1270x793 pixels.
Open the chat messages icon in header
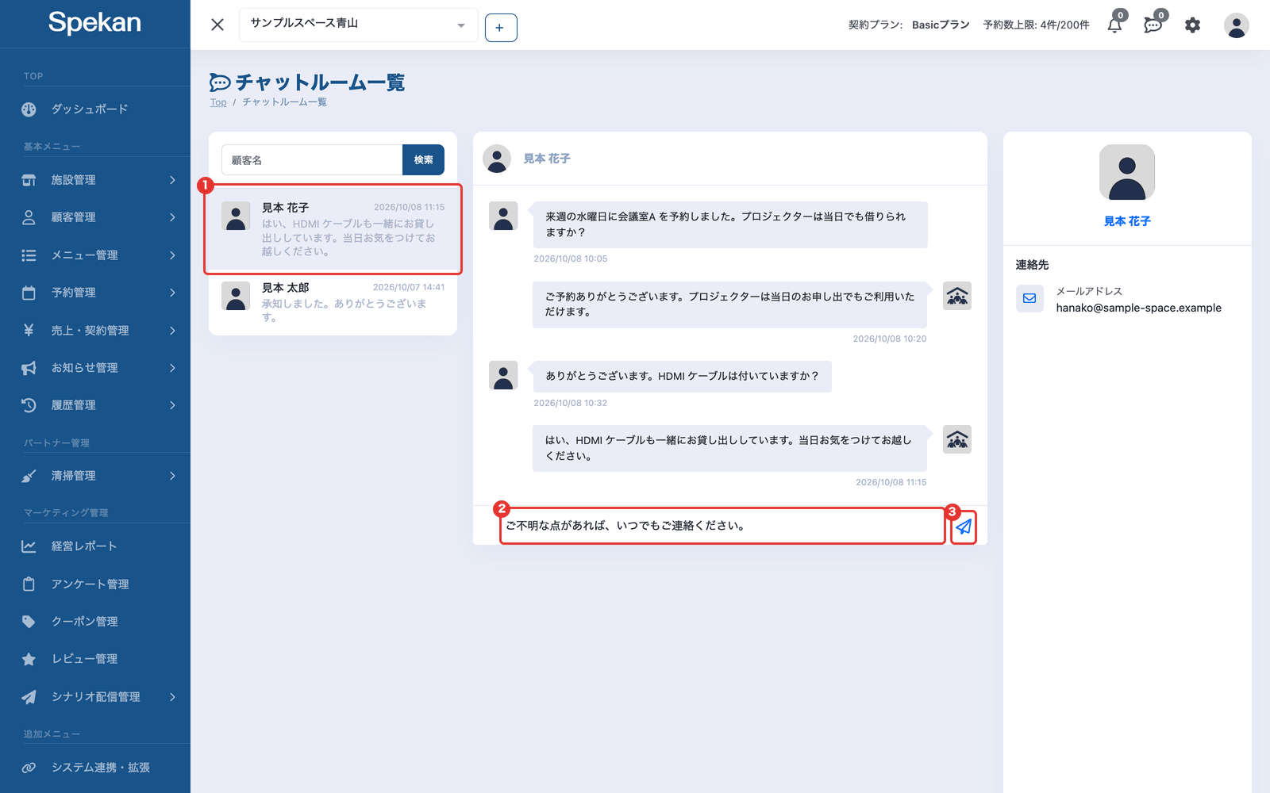[1153, 25]
